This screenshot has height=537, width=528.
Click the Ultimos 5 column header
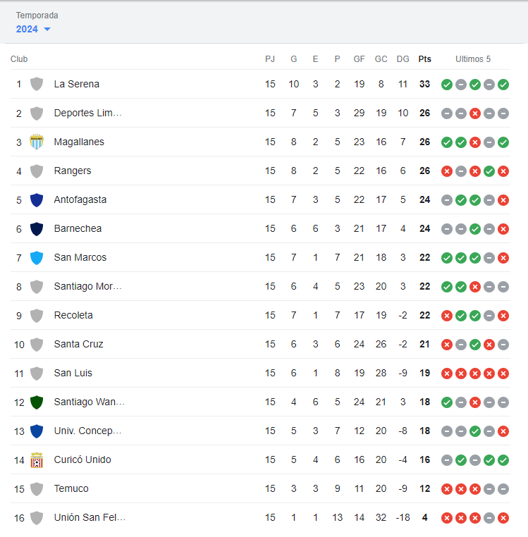[x=472, y=59]
